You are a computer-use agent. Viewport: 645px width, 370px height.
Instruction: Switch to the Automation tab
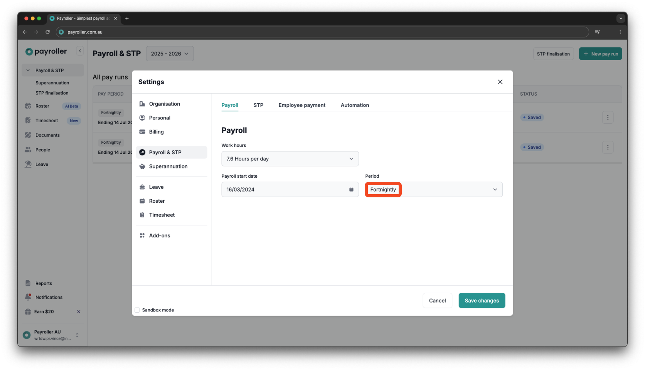(354, 105)
